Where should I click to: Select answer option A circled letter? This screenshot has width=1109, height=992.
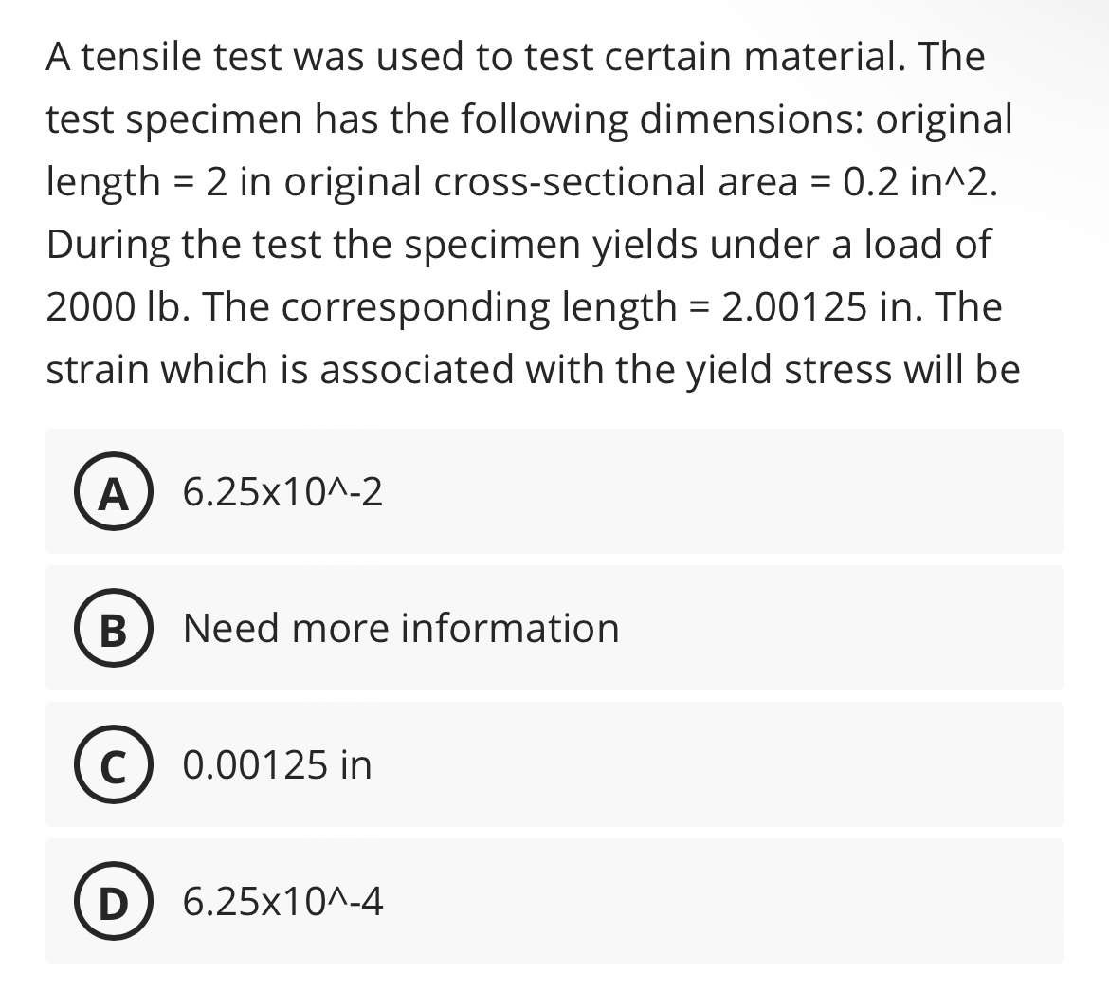point(112,491)
